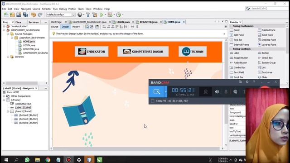Toggle the Bandicam capture area checkbox
Screen dimensions: 290x163
(x=152, y=101)
